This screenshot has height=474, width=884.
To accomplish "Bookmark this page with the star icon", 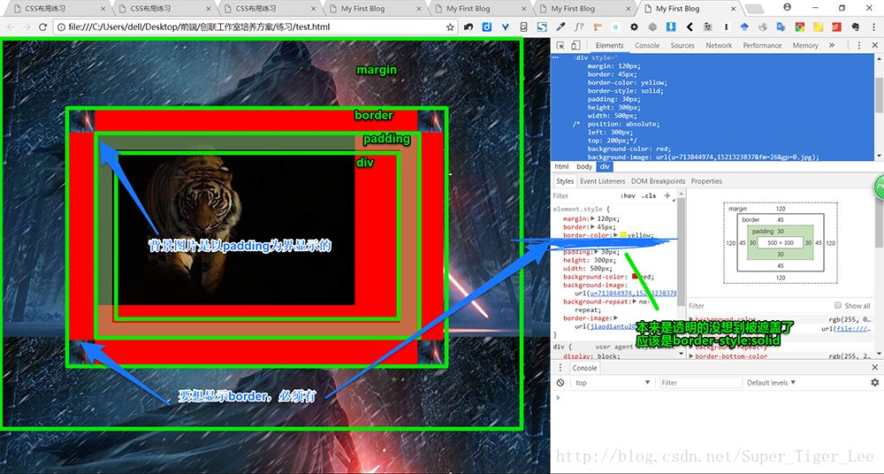I will tap(450, 27).
